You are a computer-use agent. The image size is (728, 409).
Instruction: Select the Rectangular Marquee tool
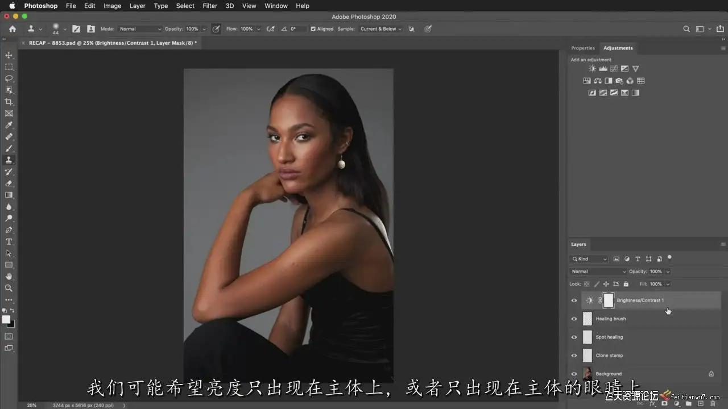point(9,67)
